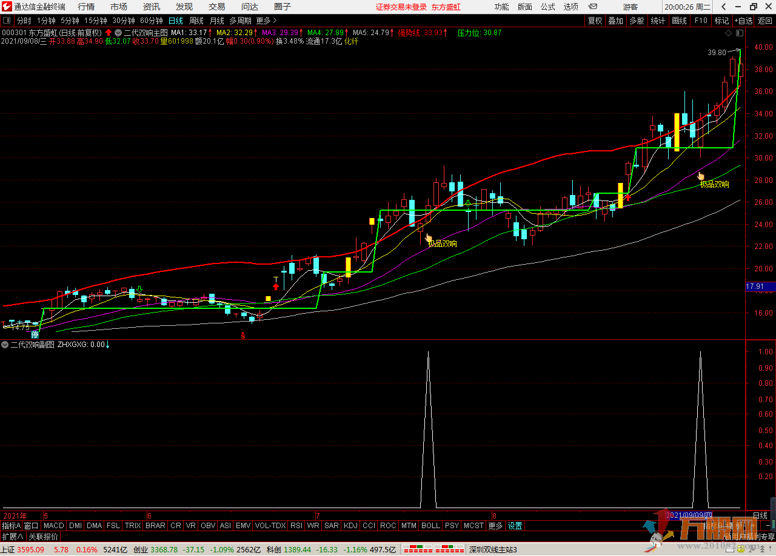Switch to 分时 chart period

[x=24, y=20]
